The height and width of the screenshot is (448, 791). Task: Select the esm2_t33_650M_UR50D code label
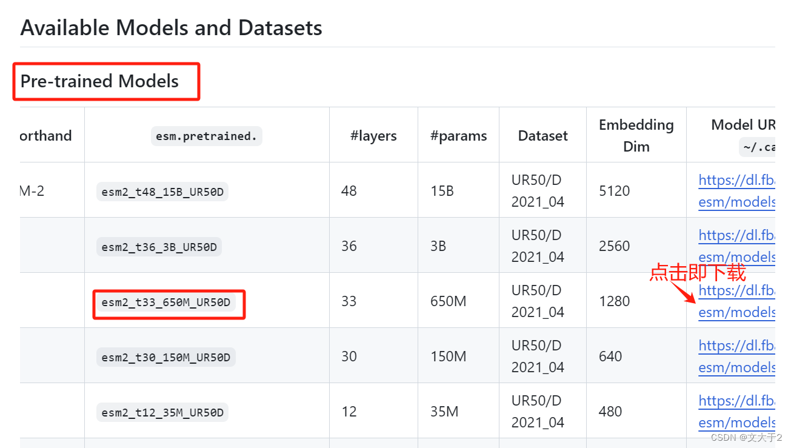click(x=166, y=302)
